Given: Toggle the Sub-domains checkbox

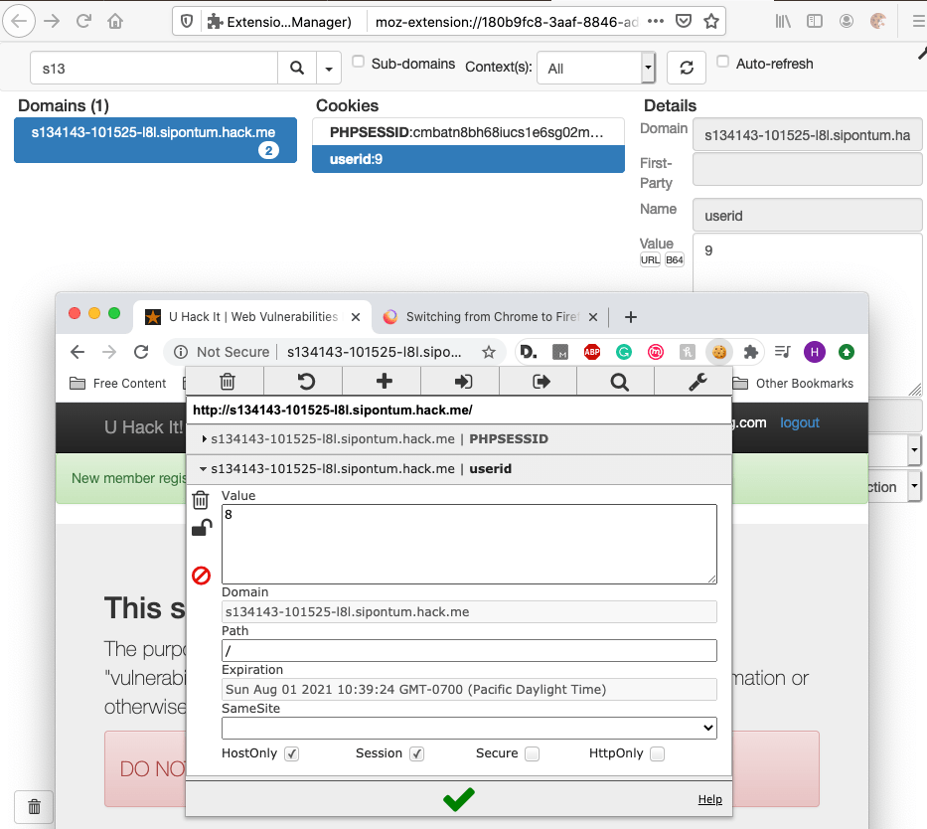Looking at the screenshot, I should pos(359,63).
